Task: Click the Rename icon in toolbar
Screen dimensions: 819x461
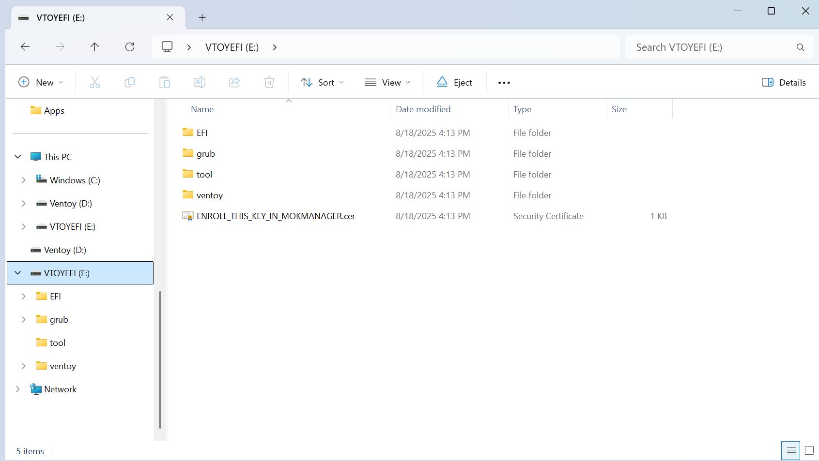Action: pyautogui.click(x=200, y=83)
